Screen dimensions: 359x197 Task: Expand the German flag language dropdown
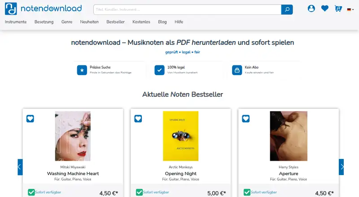tap(350, 9)
